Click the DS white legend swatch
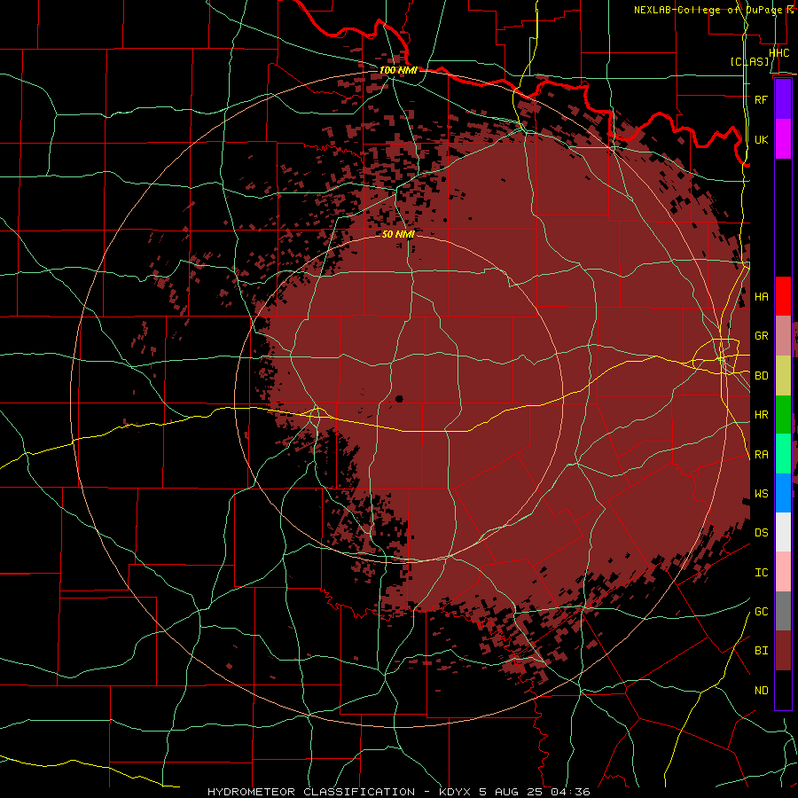 783,532
